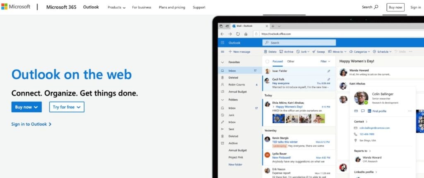Close the Mail - Outlook browser tab

267,26
